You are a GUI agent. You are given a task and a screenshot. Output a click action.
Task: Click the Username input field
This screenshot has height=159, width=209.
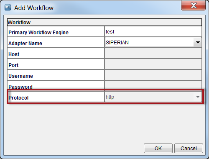(x=153, y=75)
